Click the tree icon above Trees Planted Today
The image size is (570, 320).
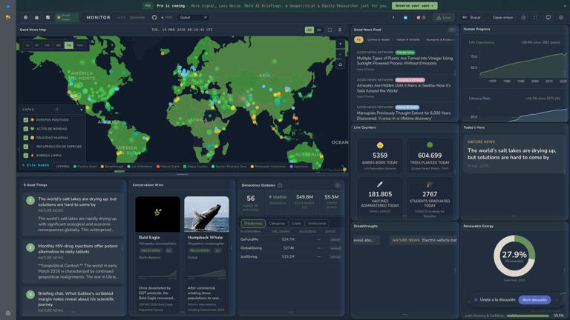click(x=430, y=145)
